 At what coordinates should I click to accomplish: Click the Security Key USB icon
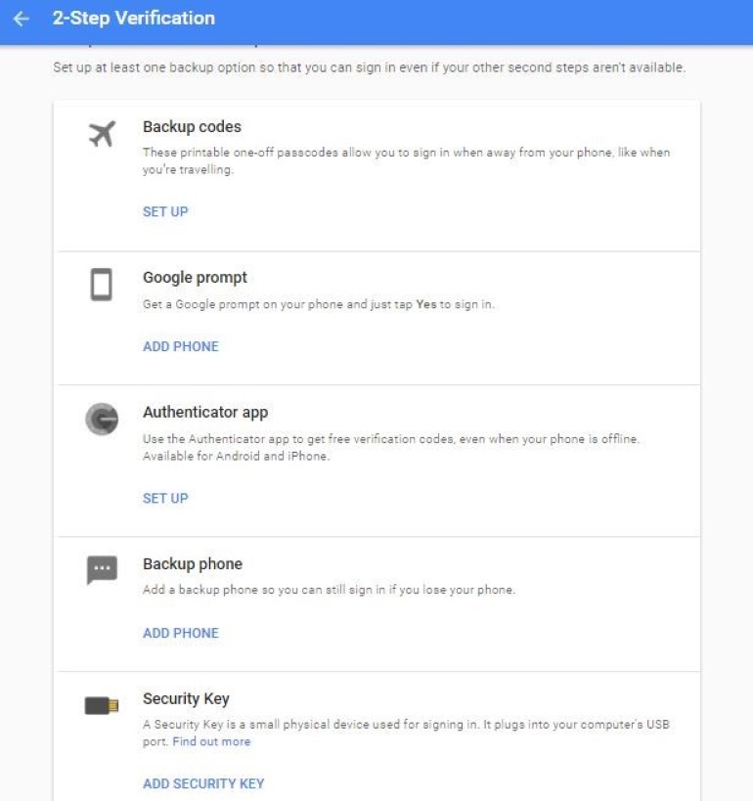(x=102, y=705)
